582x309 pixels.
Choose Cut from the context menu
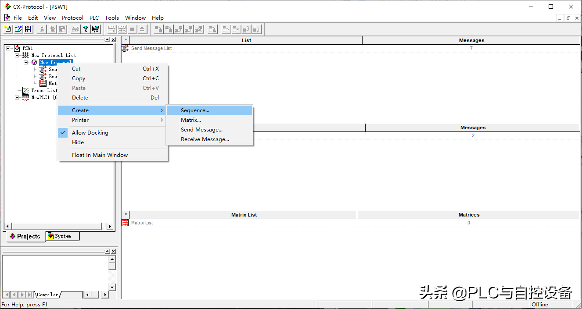(x=113, y=69)
